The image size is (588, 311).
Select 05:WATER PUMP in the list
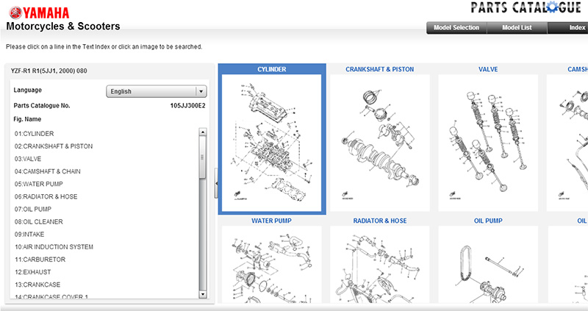tap(39, 184)
